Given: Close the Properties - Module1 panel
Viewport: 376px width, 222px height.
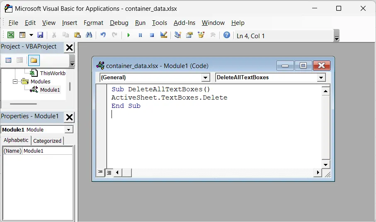Looking at the screenshot, I should [69, 117].
